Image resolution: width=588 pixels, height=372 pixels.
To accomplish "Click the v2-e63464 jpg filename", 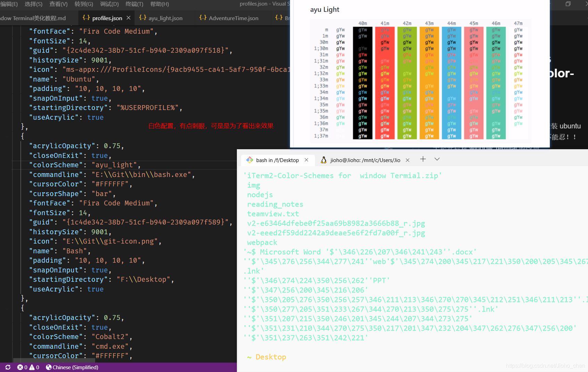I will click(336, 223).
